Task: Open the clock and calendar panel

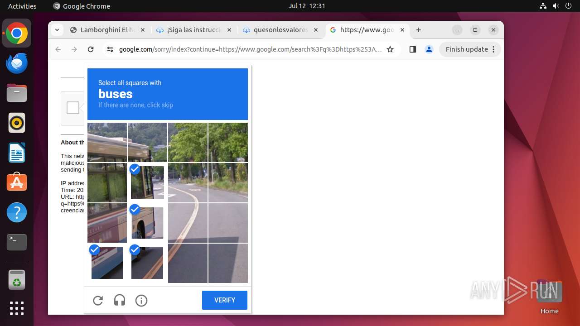Action: [307, 6]
